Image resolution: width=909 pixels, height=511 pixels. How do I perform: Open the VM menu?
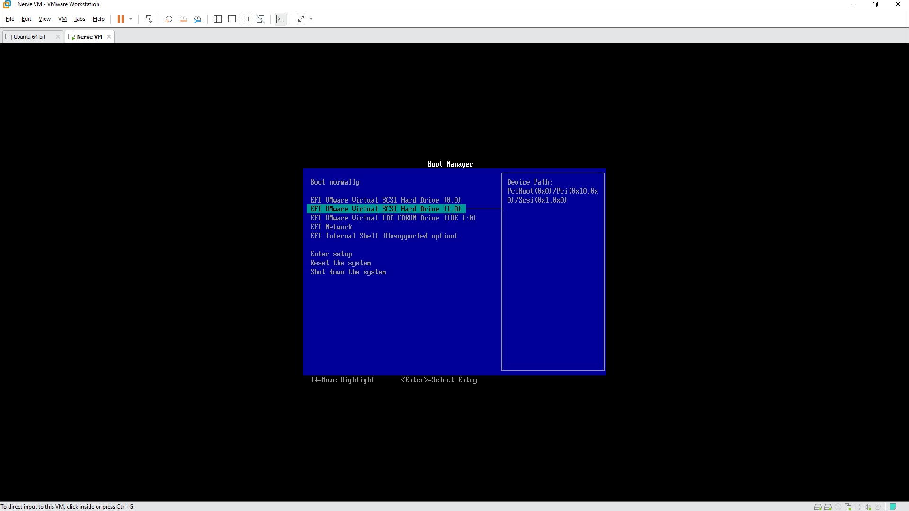(62, 19)
